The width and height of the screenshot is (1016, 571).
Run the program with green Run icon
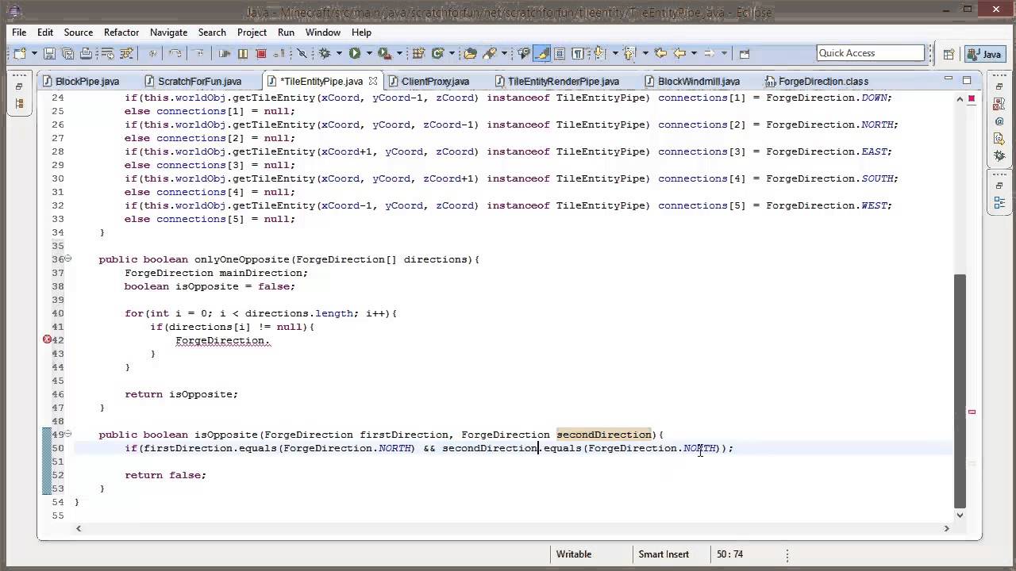[355, 53]
